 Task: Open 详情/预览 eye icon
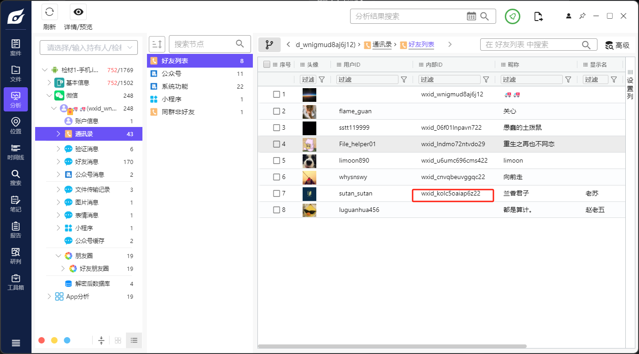pos(78,12)
